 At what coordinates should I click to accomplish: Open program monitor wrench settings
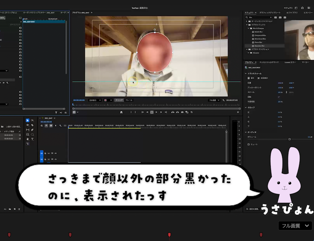[x=223, y=100]
